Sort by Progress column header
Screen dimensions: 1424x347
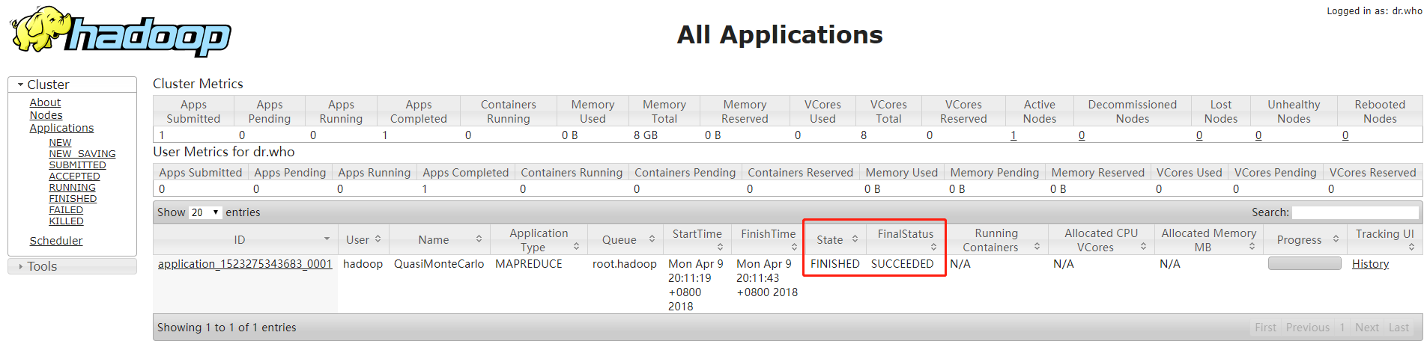tap(1306, 239)
